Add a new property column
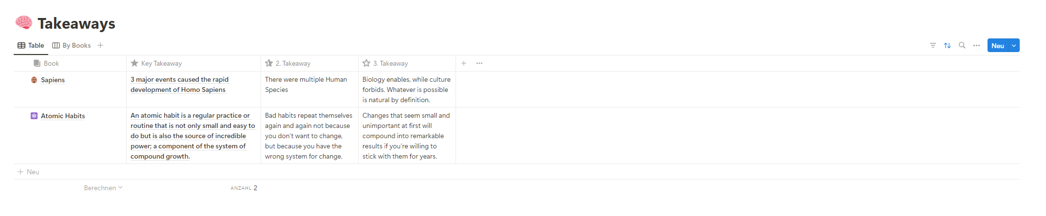The width and height of the screenshot is (1046, 216). [x=464, y=63]
